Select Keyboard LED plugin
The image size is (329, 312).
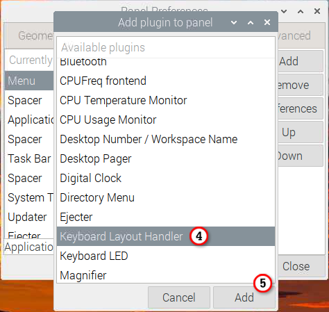click(x=166, y=256)
